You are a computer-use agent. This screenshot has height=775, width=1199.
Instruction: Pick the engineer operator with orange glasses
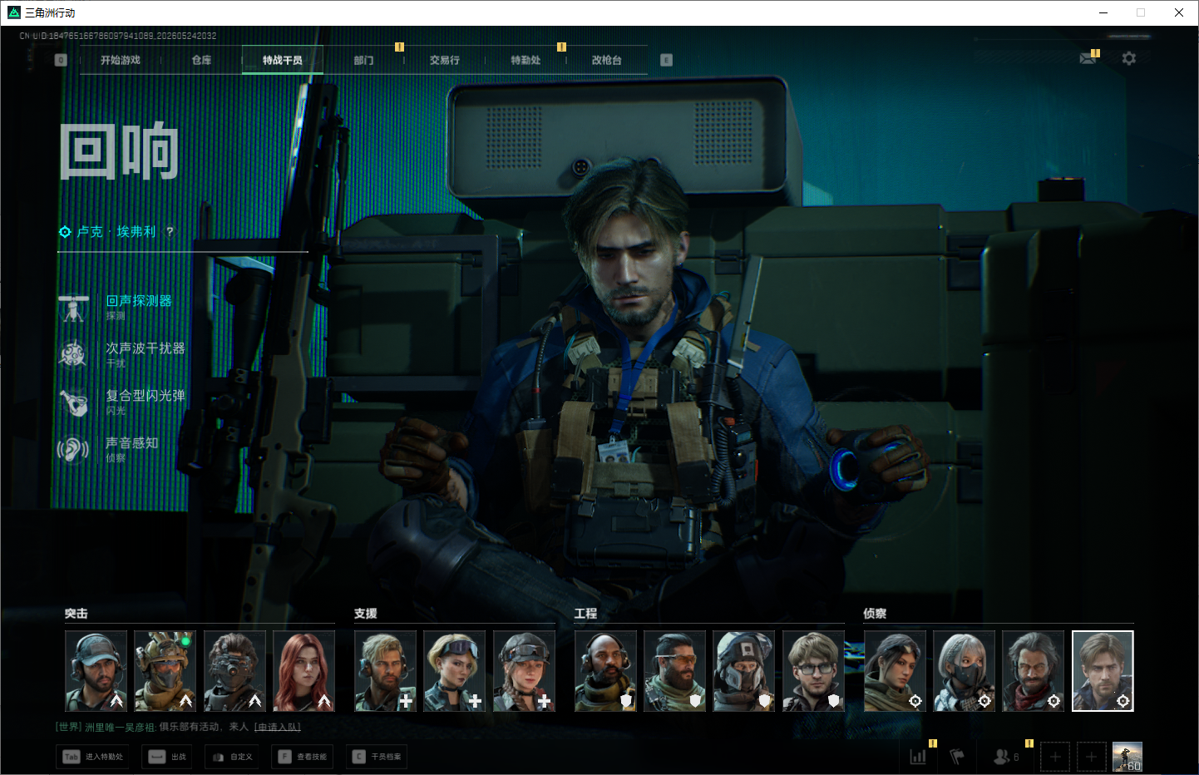(x=674, y=671)
